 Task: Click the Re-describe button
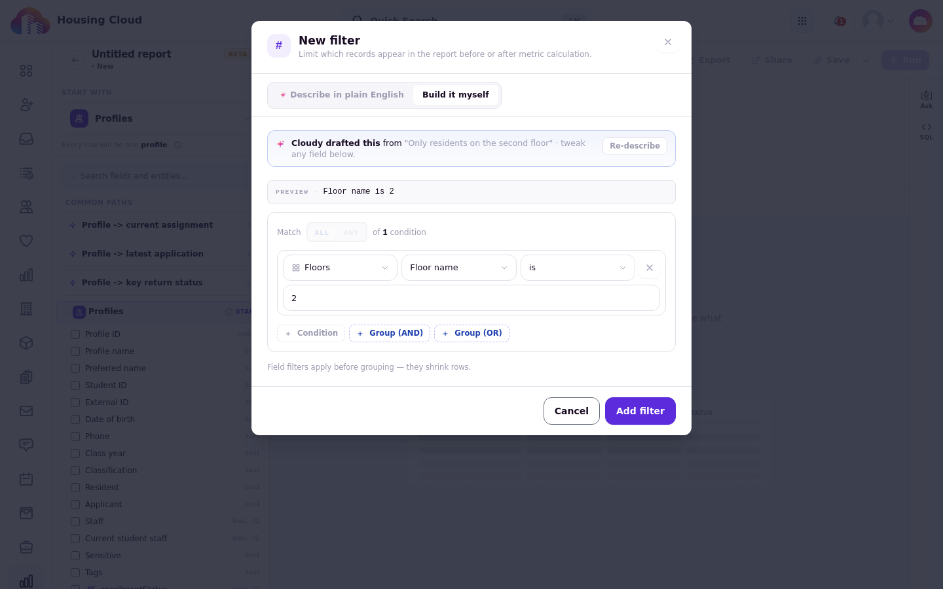[635, 146]
